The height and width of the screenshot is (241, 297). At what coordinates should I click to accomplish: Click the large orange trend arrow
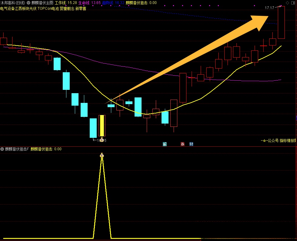pyautogui.click(x=194, y=58)
